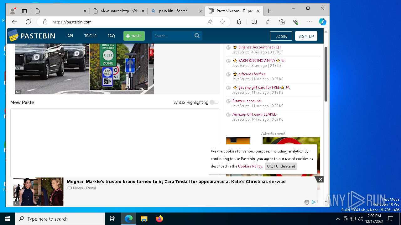Open the ULEZ zone ad image

(x=84, y=69)
